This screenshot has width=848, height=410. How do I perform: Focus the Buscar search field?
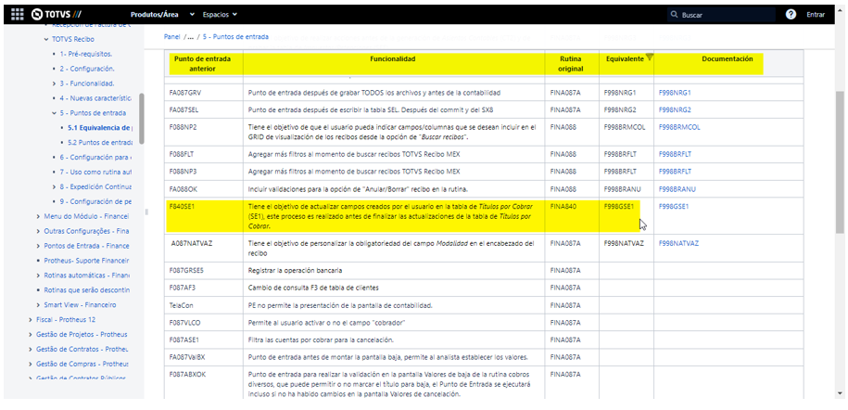(x=721, y=15)
